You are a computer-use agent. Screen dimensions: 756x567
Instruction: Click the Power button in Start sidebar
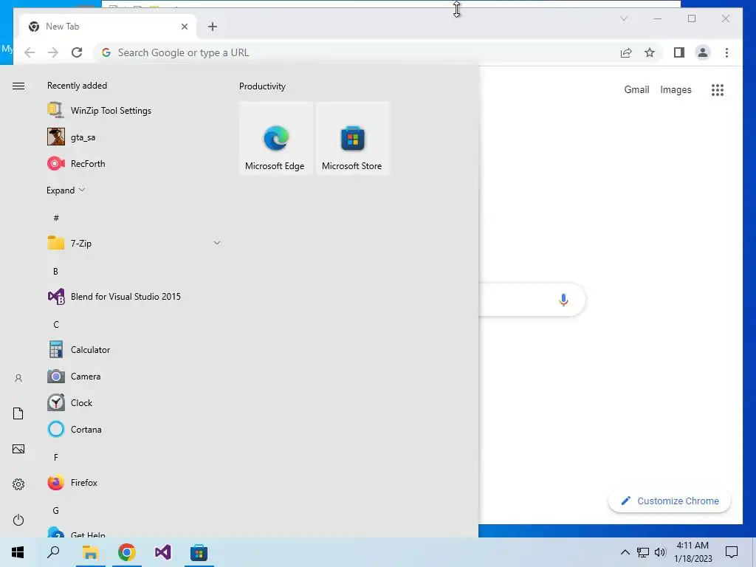[18, 520]
